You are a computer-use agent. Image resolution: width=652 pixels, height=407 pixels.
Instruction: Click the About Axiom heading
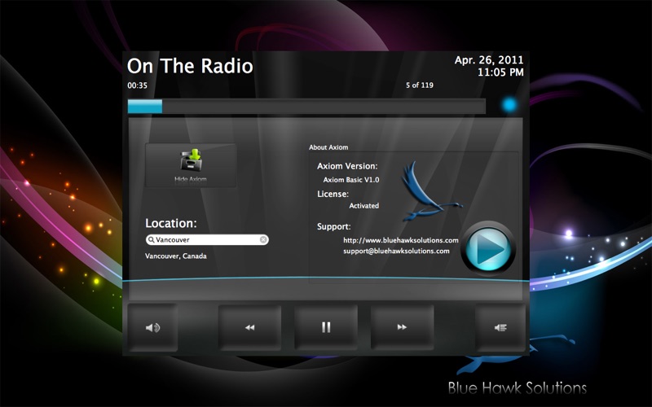coord(328,147)
